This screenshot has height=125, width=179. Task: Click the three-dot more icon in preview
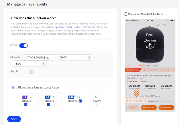(x=171, y=25)
